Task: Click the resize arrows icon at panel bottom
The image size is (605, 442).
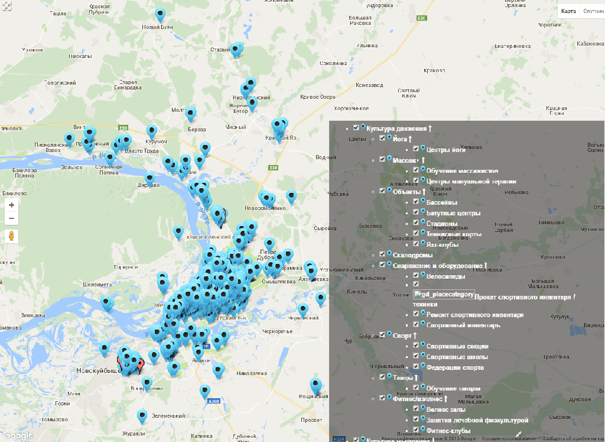Action: 519,435
